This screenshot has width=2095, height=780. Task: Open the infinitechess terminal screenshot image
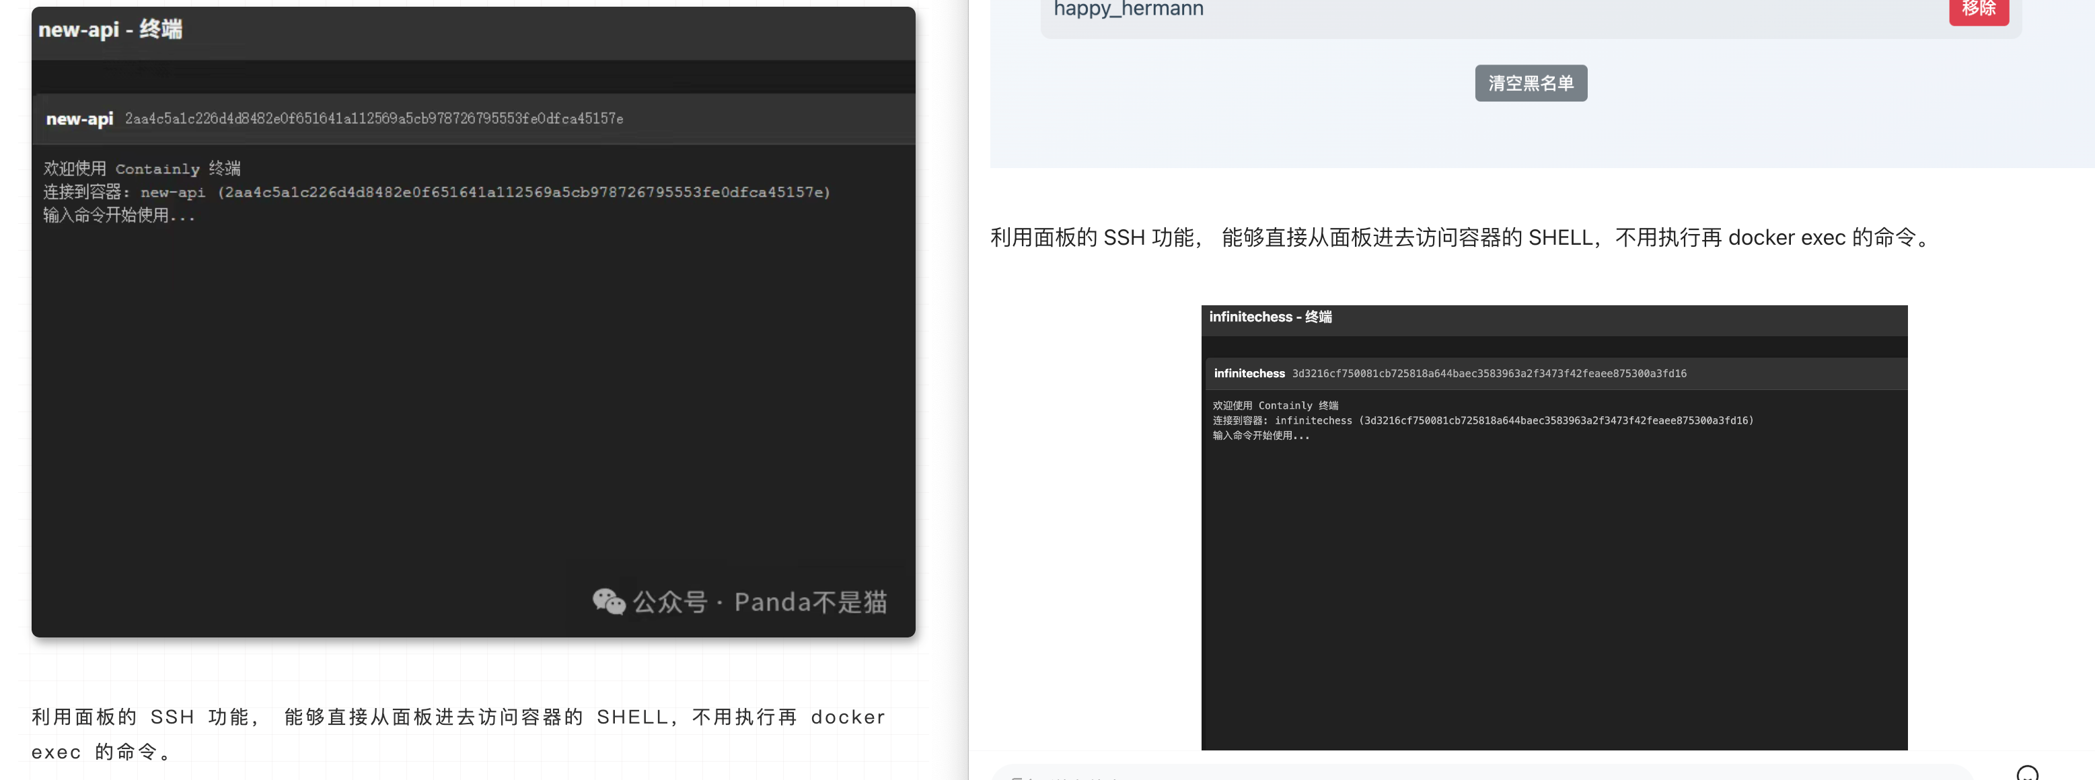click(x=1553, y=585)
